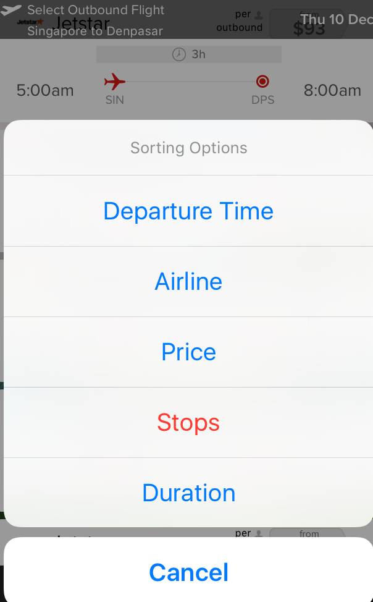Dismiss the sheet with Cancel
This screenshot has width=373, height=602.
(x=188, y=572)
